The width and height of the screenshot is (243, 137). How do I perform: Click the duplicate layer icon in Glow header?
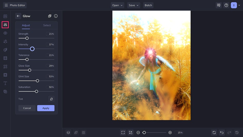click(x=50, y=16)
